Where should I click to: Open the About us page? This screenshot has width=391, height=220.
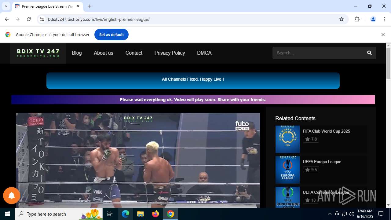103,53
